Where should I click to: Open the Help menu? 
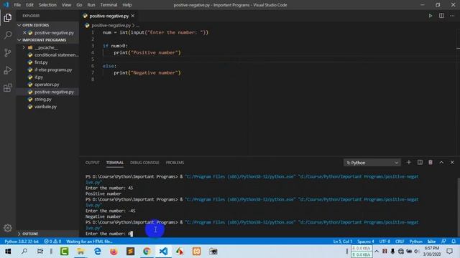pos(126,5)
